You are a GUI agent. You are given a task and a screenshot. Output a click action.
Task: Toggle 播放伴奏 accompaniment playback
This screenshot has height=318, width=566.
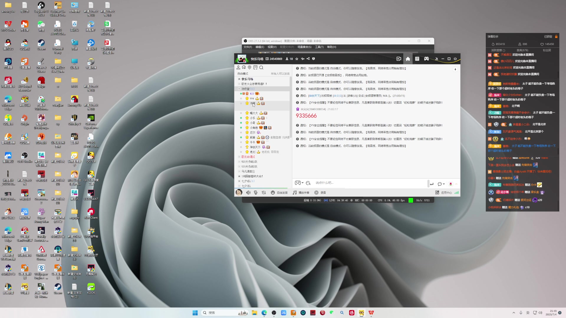point(301,193)
